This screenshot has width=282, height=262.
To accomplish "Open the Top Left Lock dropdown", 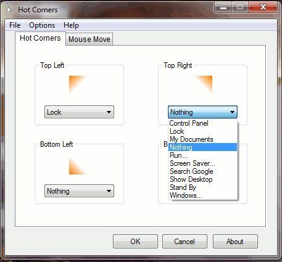I will click(79, 112).
